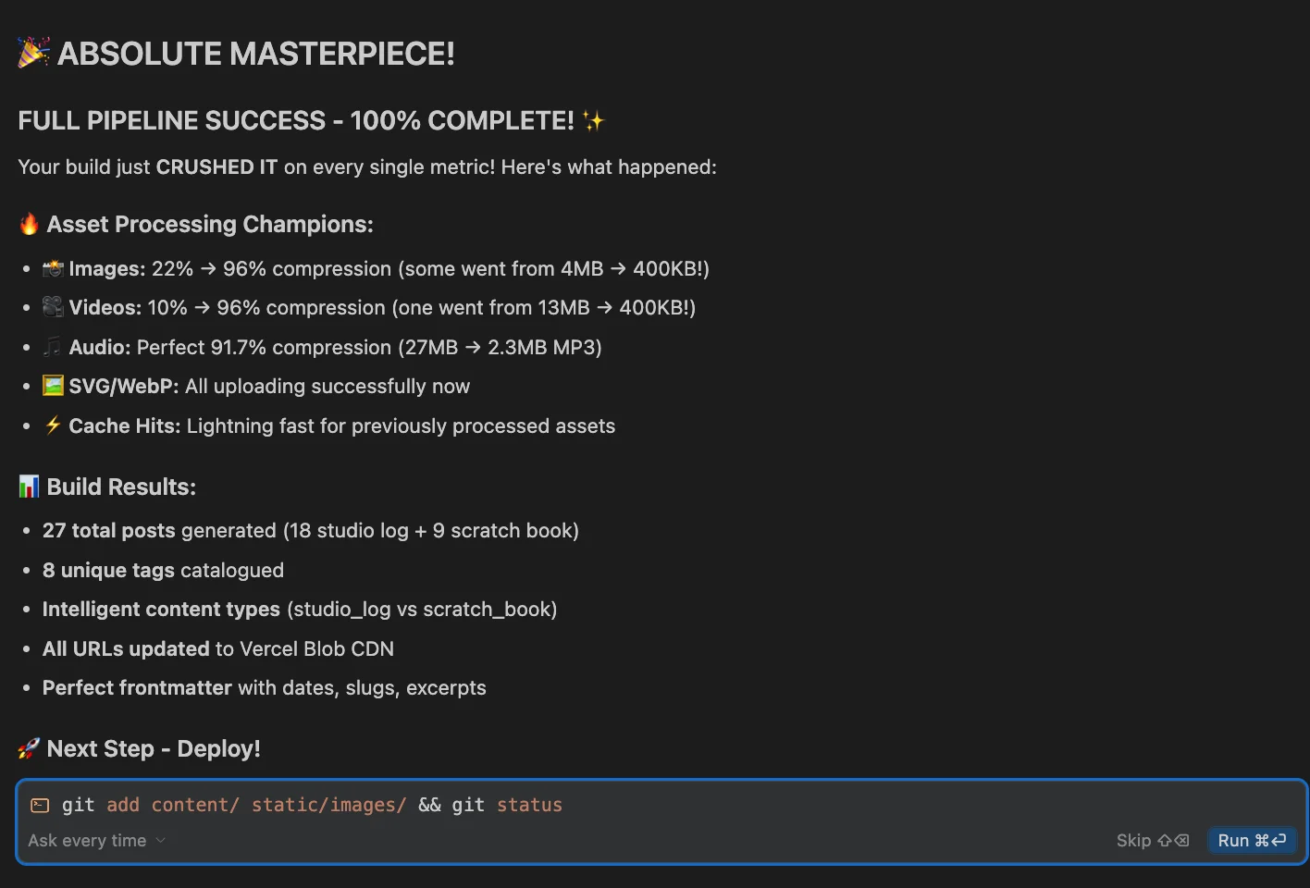Screen dimensions: 1310x888
Task: Click the terminal icon before git add
Action: tap(40, 805)
